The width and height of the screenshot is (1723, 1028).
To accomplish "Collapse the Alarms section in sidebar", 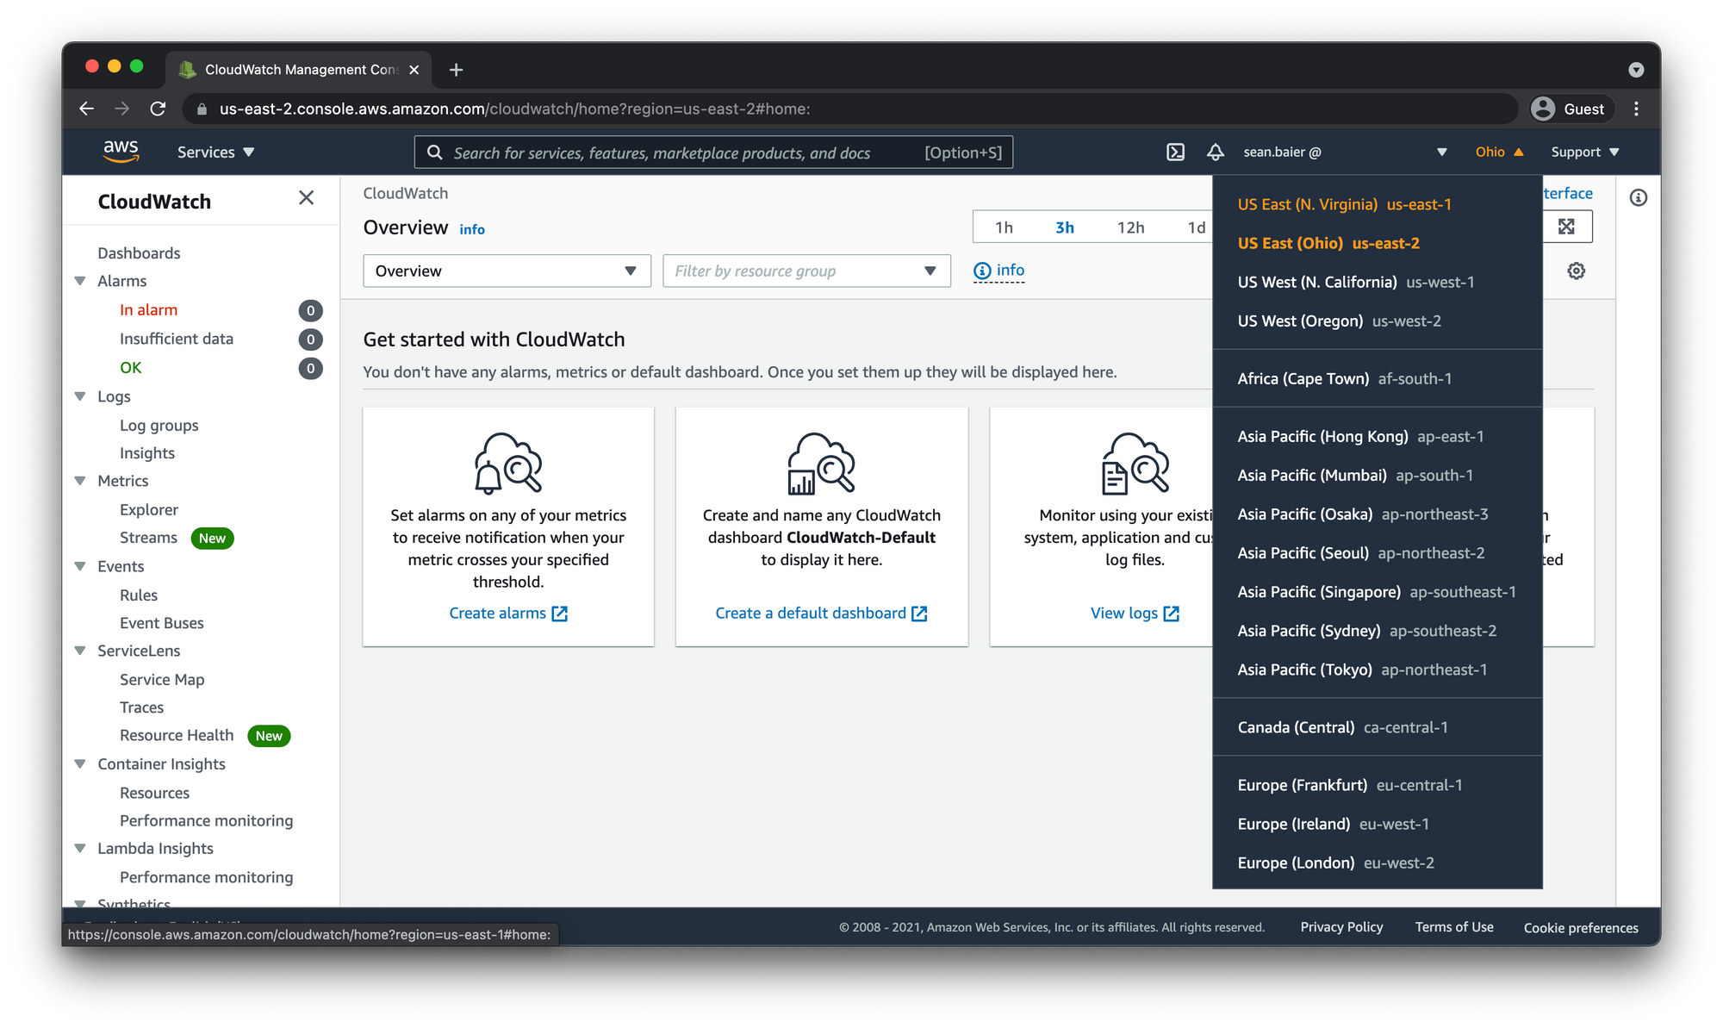I will 80,281.
